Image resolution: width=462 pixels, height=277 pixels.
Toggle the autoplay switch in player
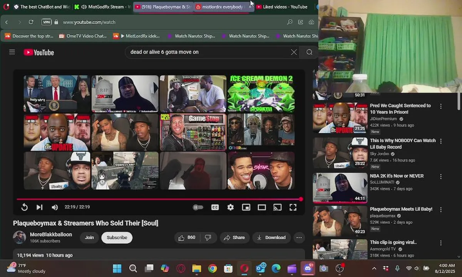(x=198, y=207)
